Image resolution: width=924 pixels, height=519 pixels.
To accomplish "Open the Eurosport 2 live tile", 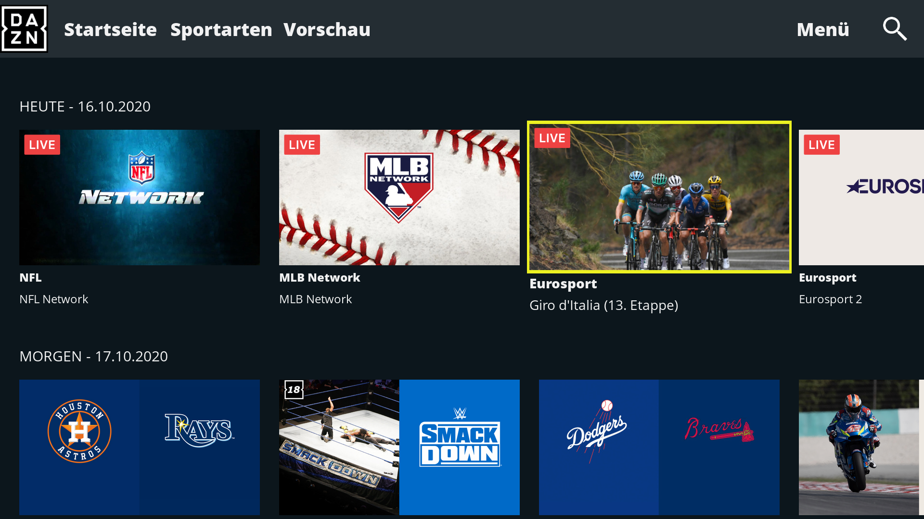I will tap(861, 198).
